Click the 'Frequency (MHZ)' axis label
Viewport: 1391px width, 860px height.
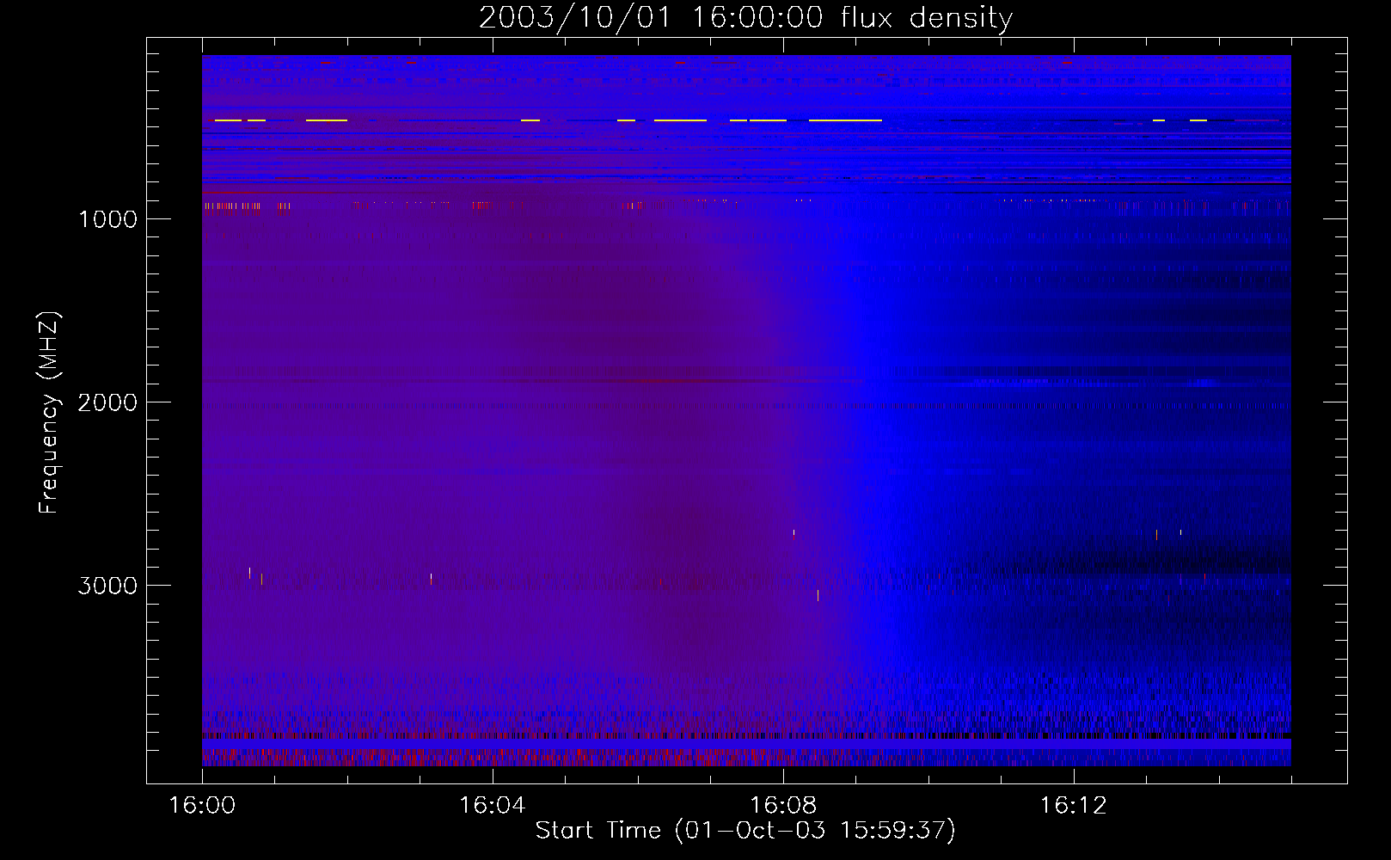coord(49,412)
